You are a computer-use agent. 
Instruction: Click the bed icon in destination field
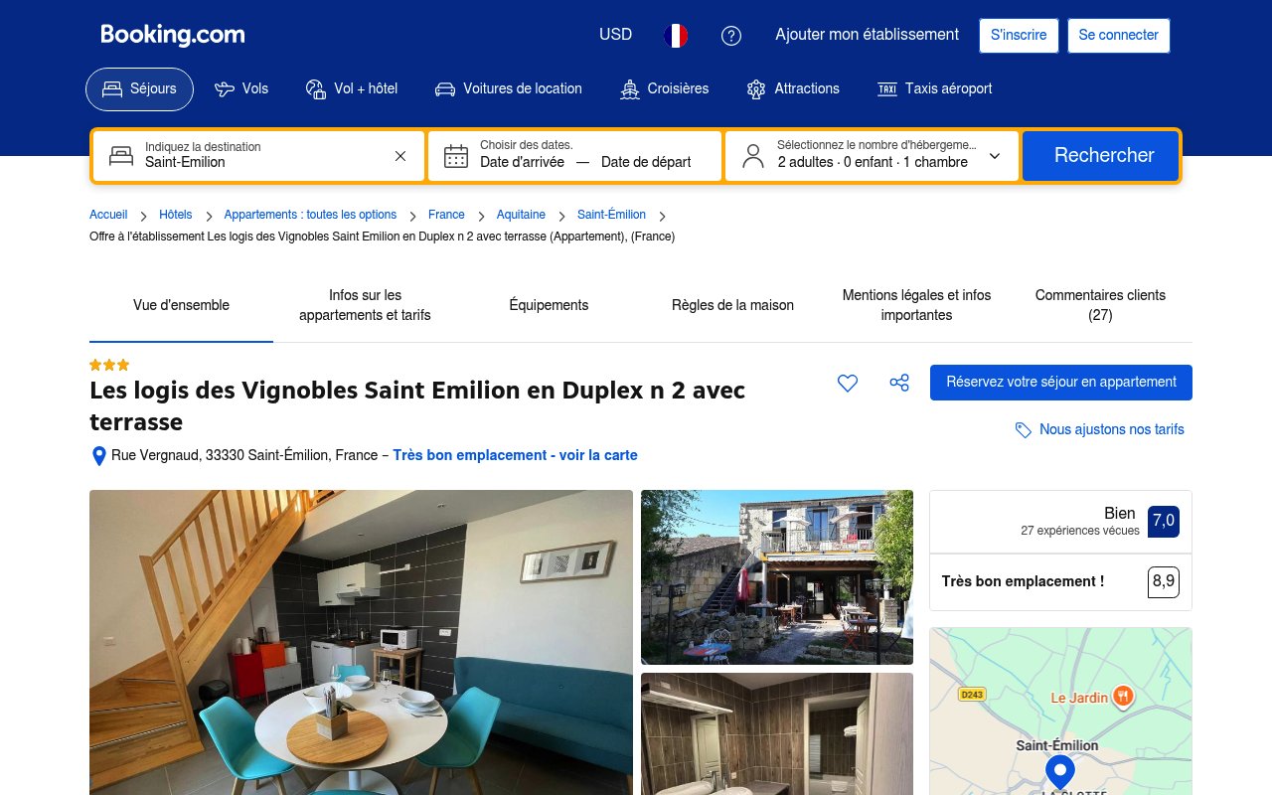[x=121, y=156]
